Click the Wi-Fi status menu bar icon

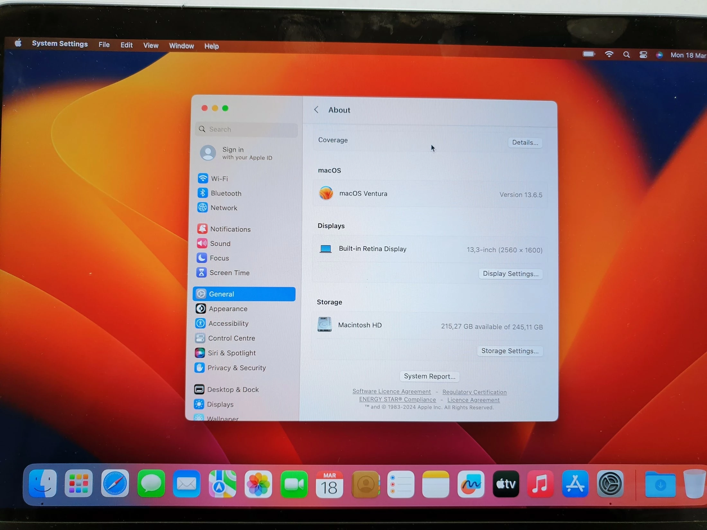point(609,54)
